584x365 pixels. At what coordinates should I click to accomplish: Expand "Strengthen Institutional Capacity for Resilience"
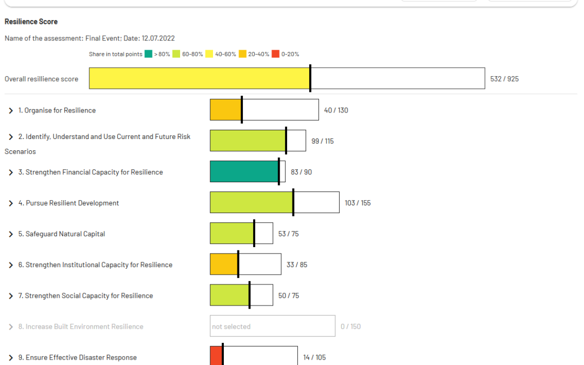10,264
